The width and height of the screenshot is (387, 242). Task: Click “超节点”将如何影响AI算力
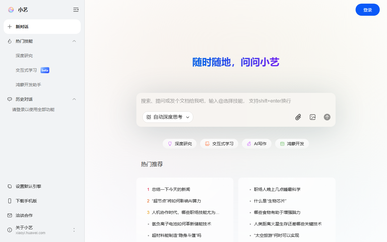tap(176, 201)
